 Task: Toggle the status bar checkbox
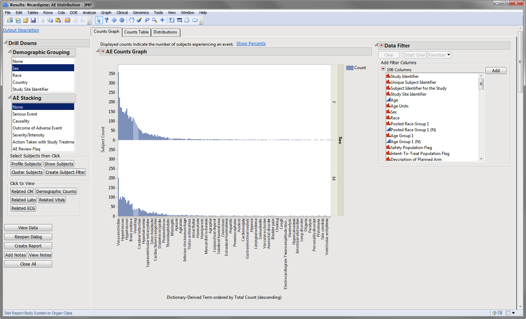[508, 313]
